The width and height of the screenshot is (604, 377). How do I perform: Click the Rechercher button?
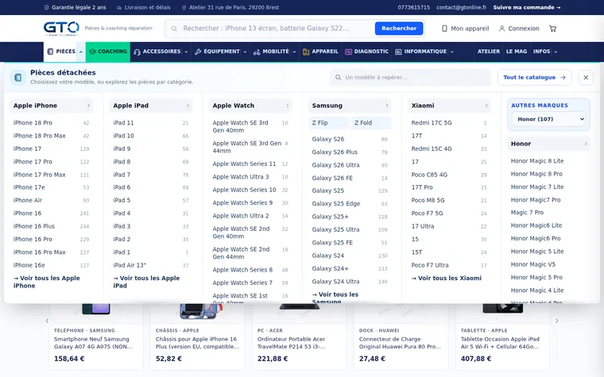(x=399, y=29)
